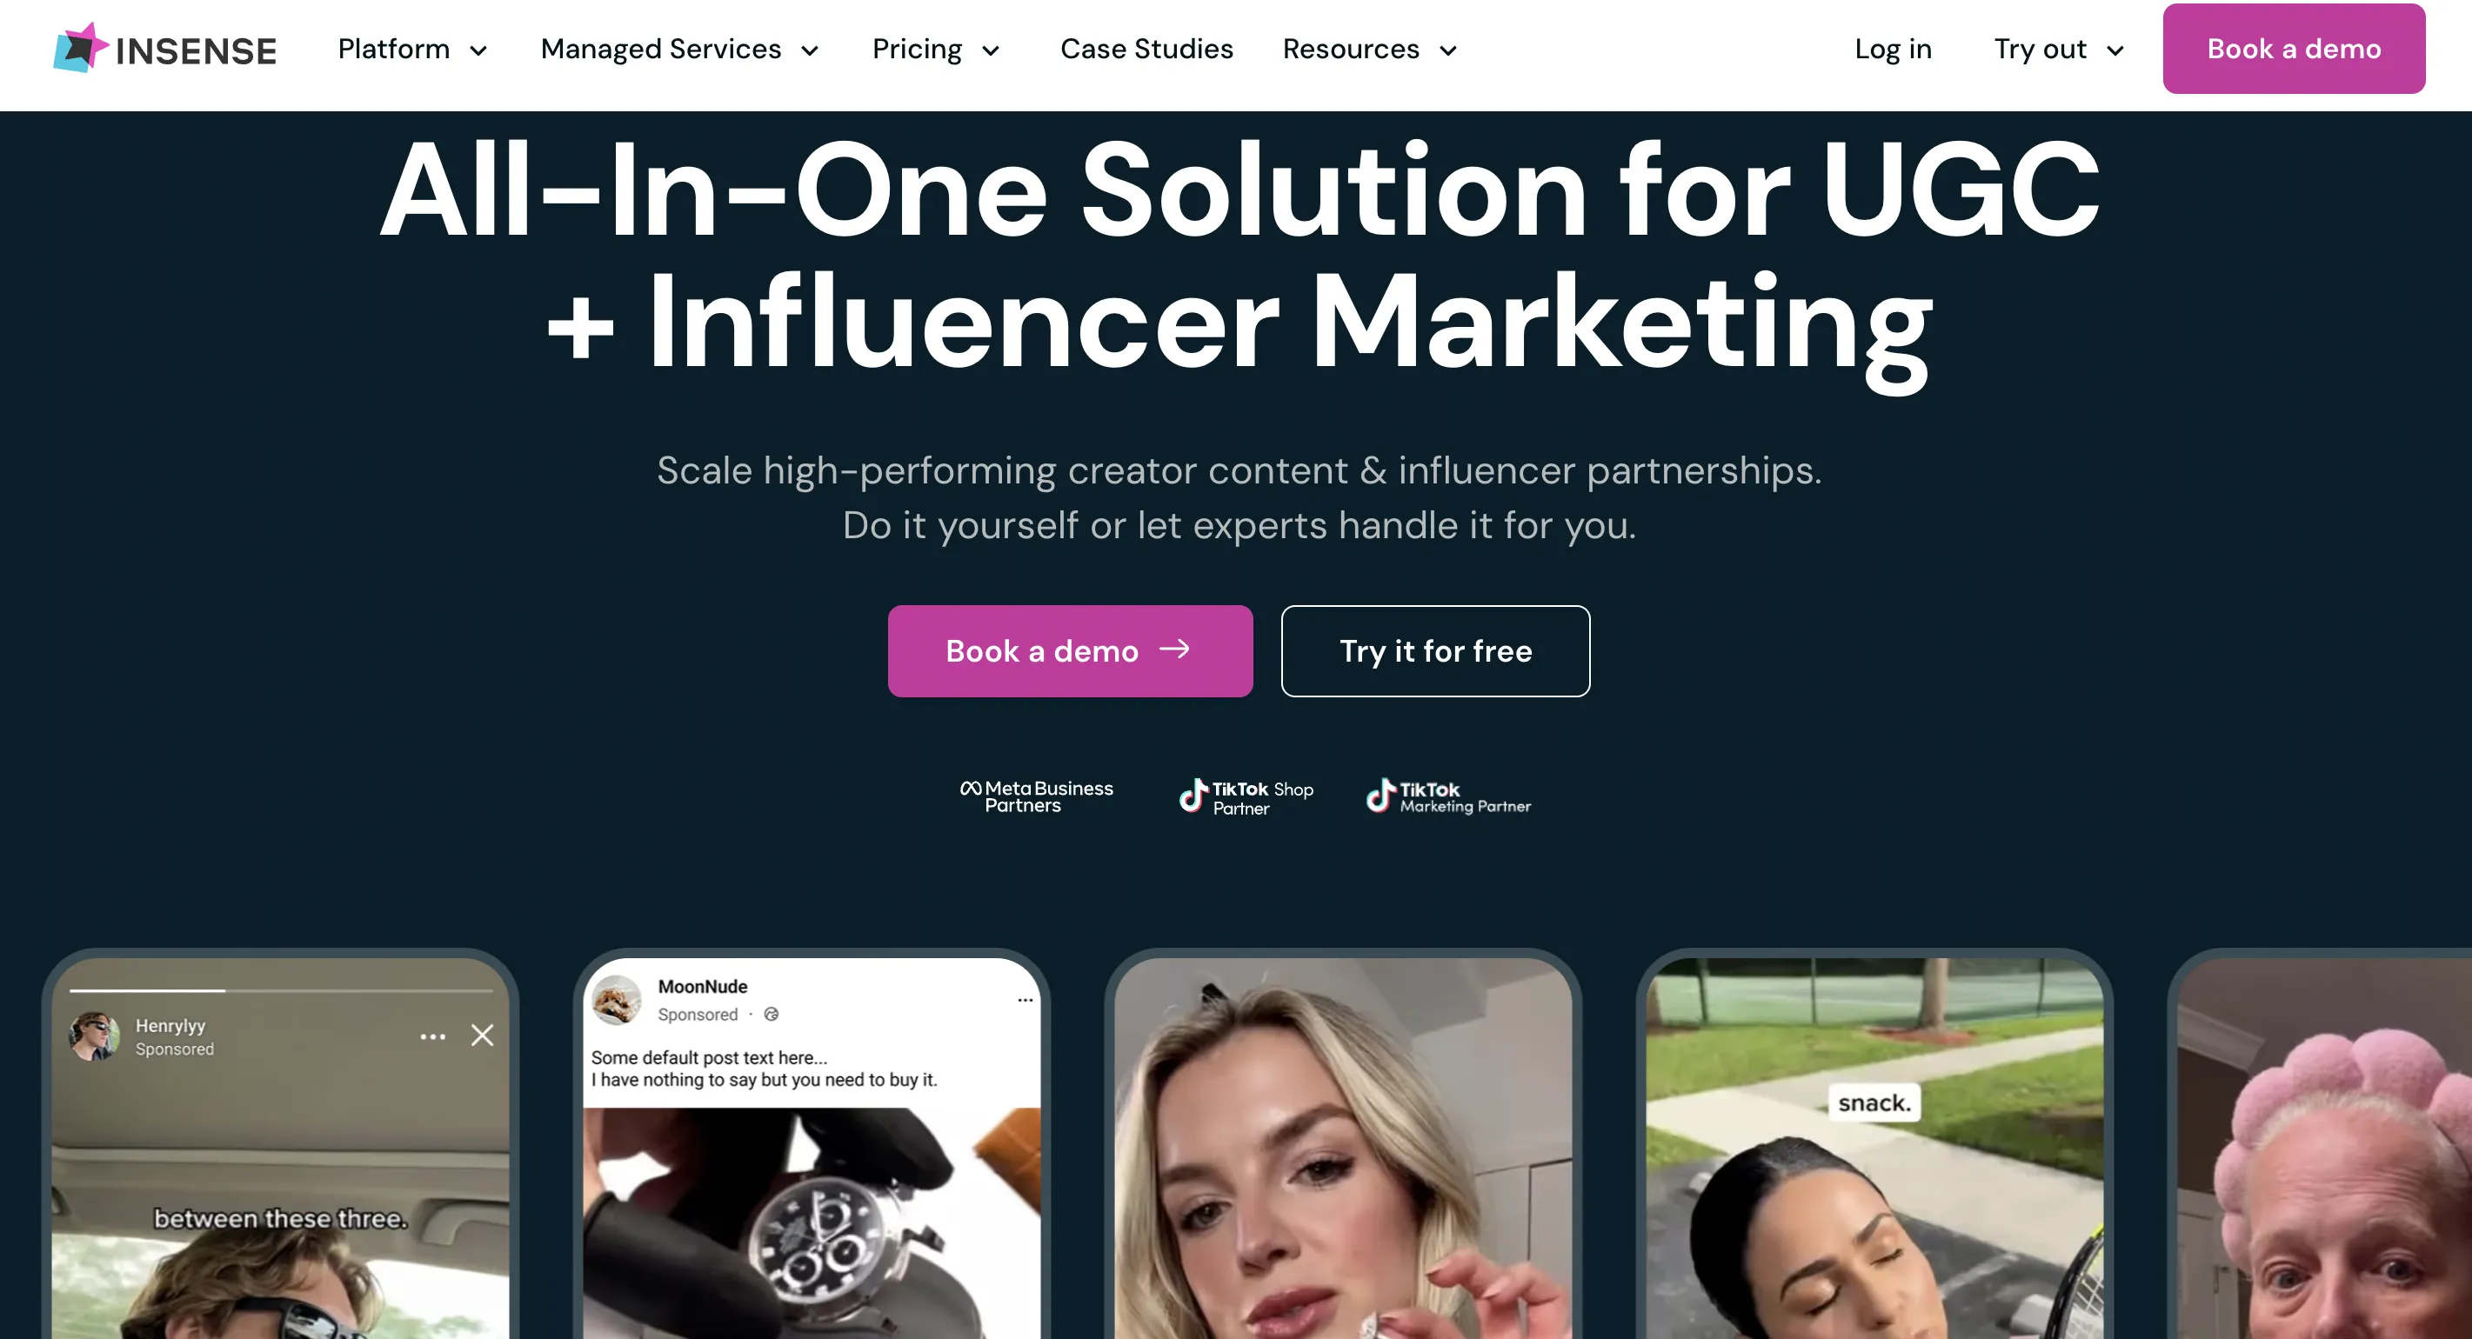The image size is (2472, 1339).
Task: Click the TikTok Marketing Partner badge
Action: point(1448,797)
